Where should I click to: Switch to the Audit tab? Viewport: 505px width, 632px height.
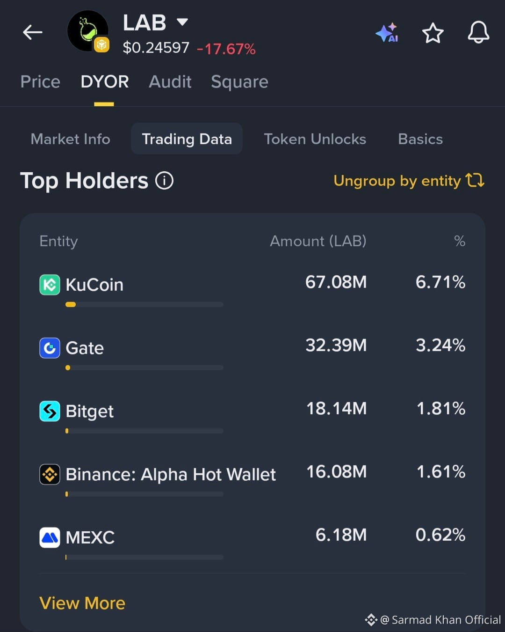[x=170, y=82]
